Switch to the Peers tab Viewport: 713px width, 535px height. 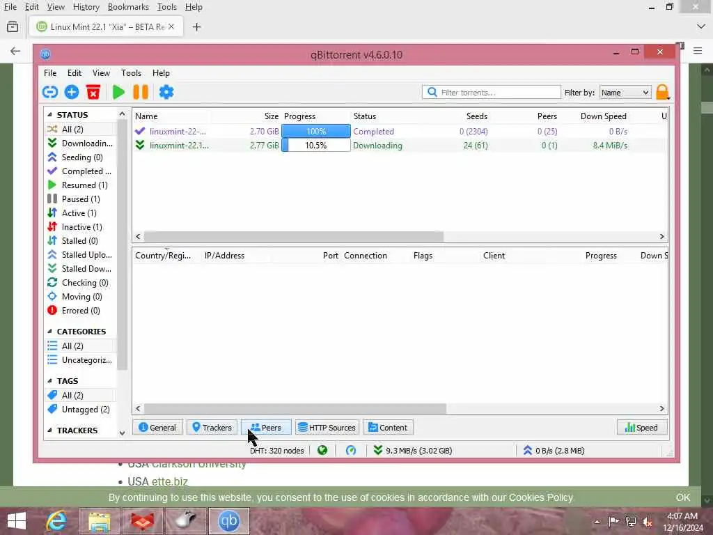click(x=266, y=428)
